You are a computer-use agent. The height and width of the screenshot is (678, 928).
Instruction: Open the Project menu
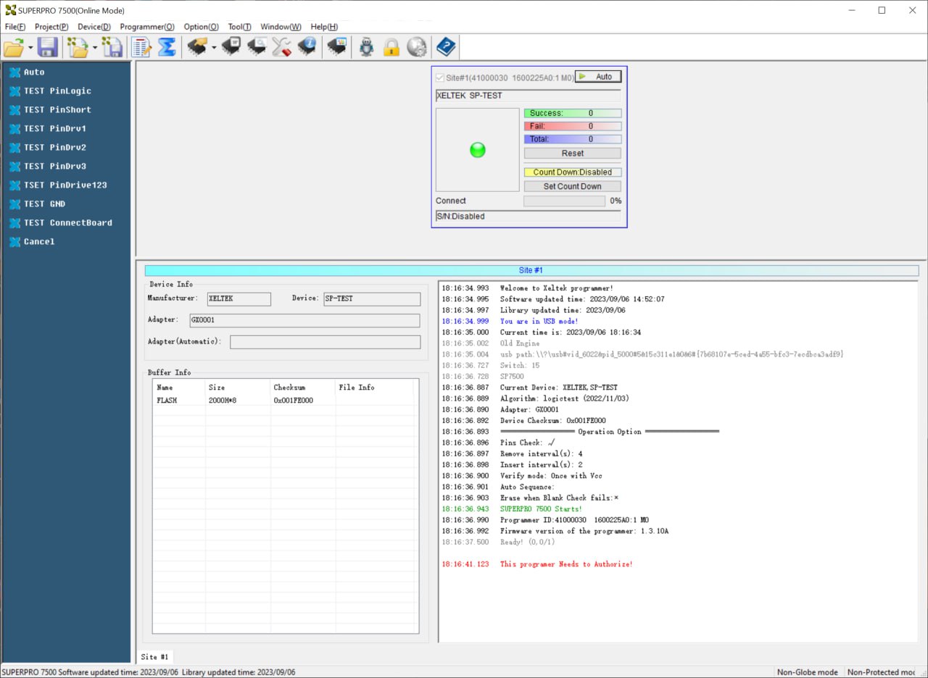click(x=51, y=27)
